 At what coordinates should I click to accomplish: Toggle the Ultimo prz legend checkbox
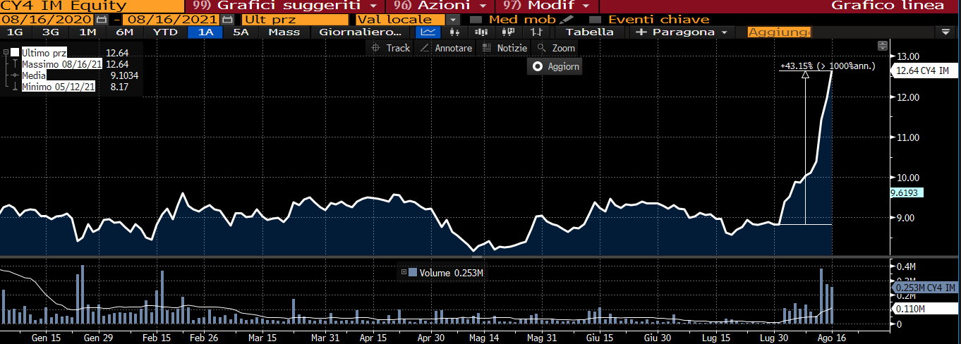click(15, 53)
